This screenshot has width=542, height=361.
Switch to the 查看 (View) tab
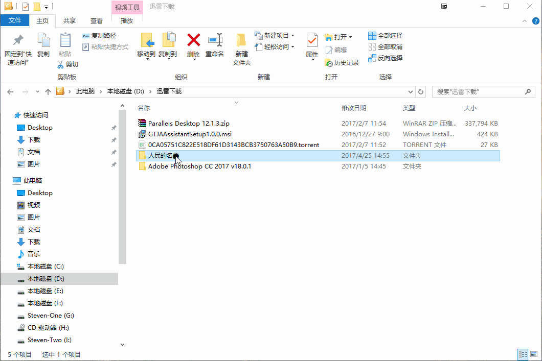pyautogui.click(x=97, y=21)
